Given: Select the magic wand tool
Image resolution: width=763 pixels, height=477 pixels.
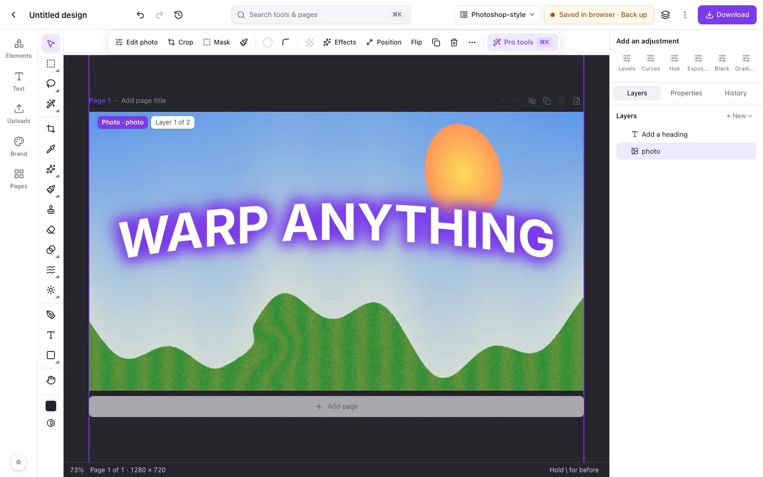Looking at the screenshot, I should coord(51,104).
